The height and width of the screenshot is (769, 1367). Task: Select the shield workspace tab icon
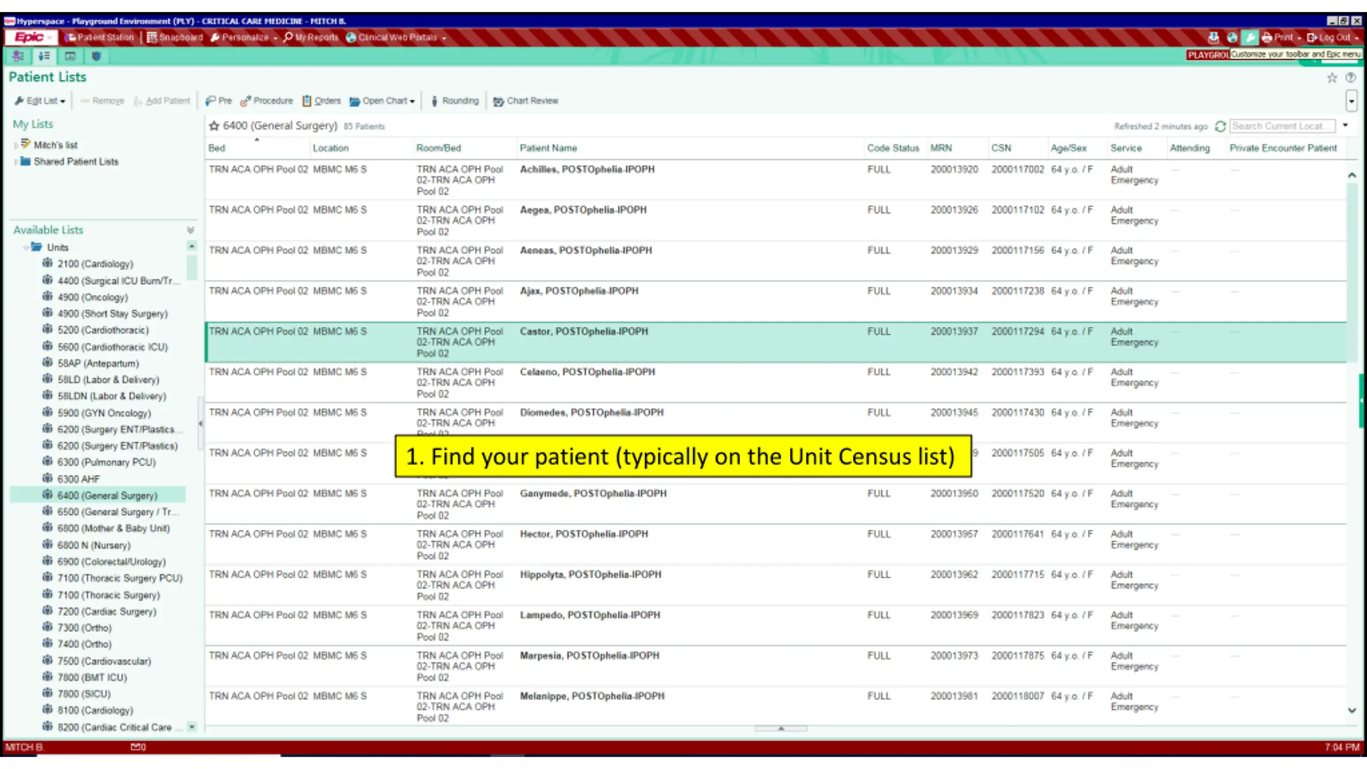click(x=96, y=56)
